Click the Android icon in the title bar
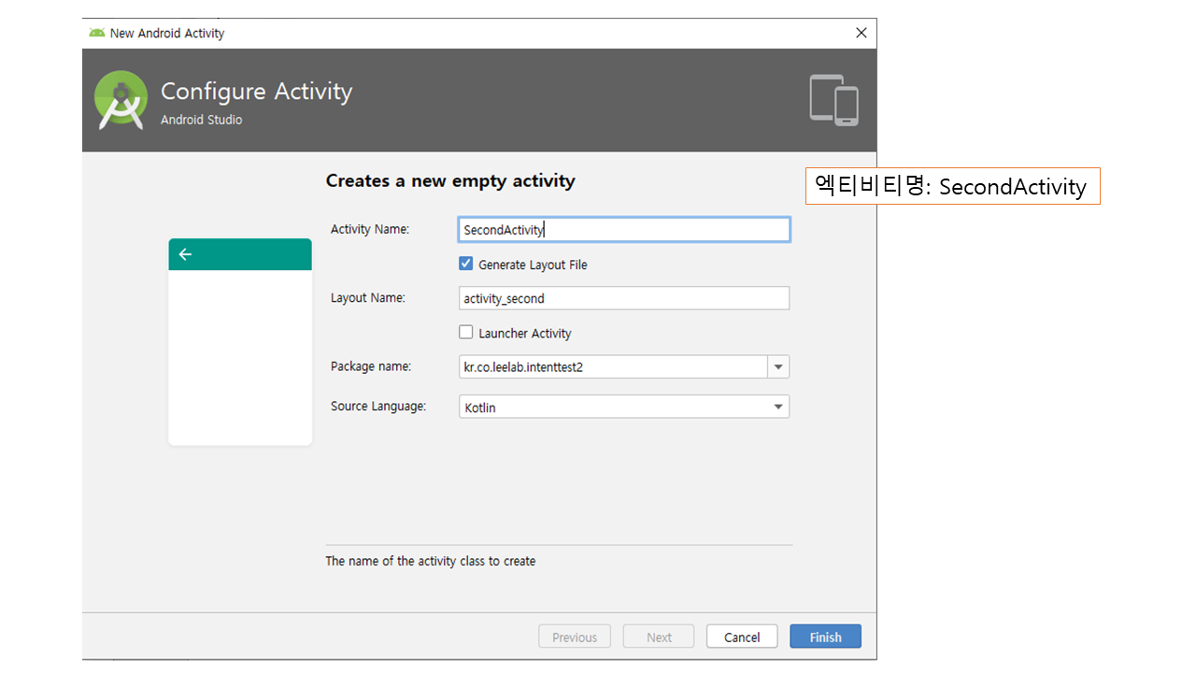Viewport: 1196px width, 673px height. click(x=96, y=33)
